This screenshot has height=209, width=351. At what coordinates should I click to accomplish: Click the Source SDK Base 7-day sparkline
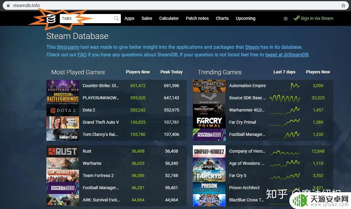pyautogui.click(x=284, y=98)
